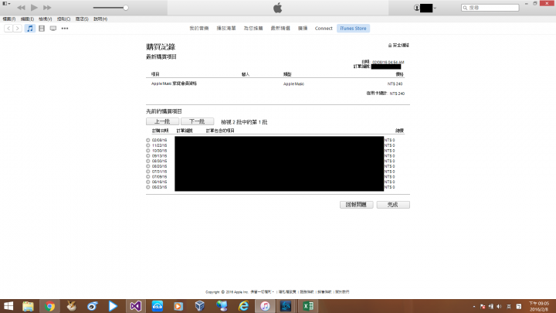Viewport: 556px width, 313px height.
Task: Open VirtualBox cube icon on taskbar
Action: pyautogui.click(x=200, y=306)
